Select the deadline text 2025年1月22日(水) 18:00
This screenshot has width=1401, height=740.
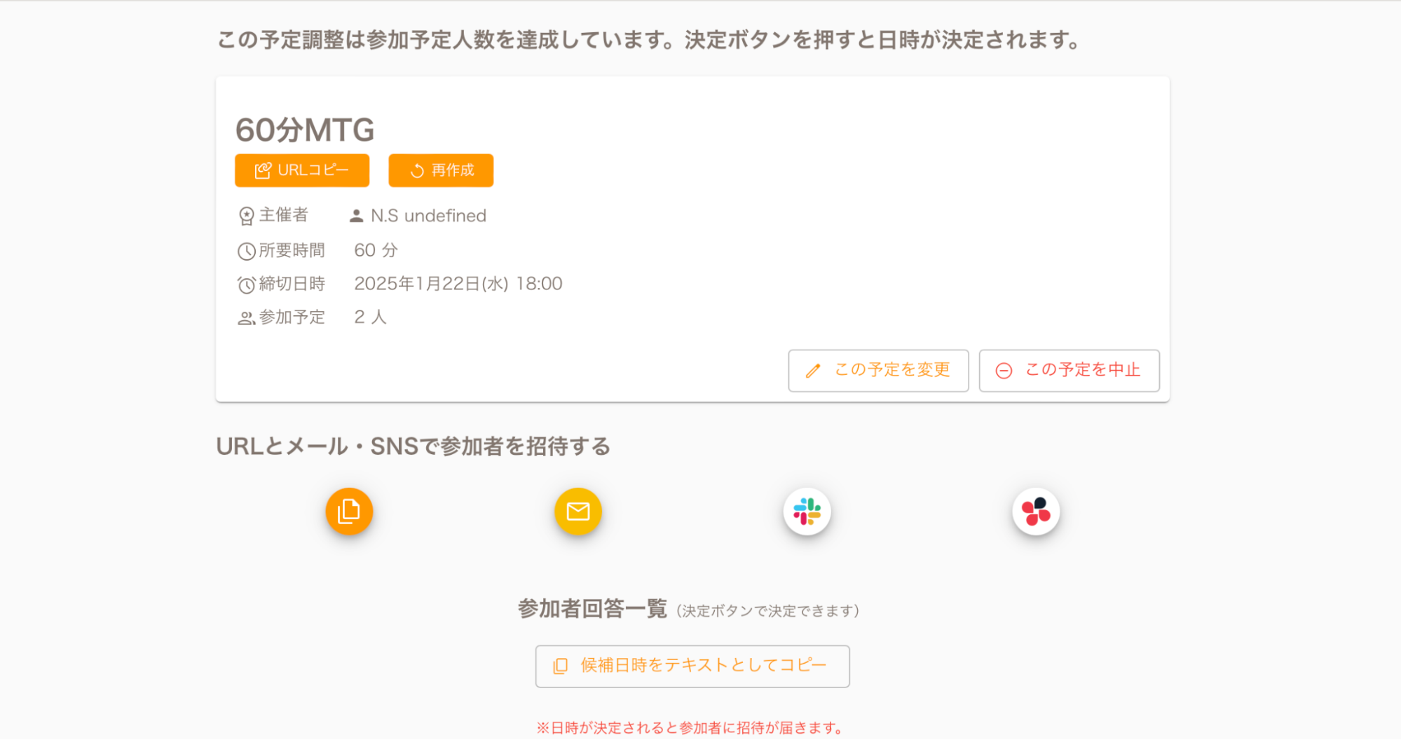coord(458,284)
